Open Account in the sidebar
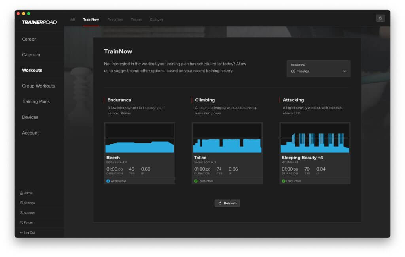Image resolution: width=405 pixels, height=257 pixels. tap(30, 133)
